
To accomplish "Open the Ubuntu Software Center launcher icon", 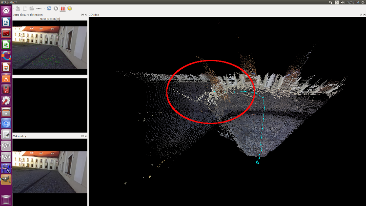I will point(6,78).
